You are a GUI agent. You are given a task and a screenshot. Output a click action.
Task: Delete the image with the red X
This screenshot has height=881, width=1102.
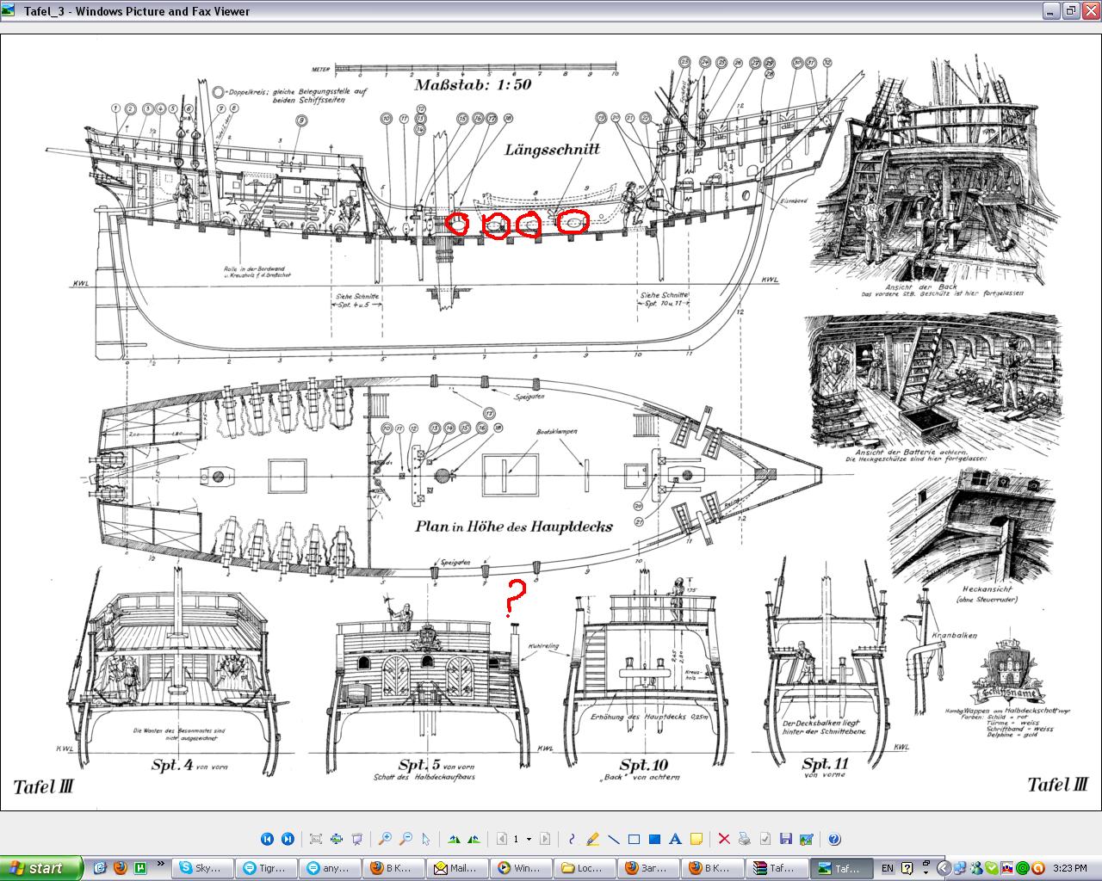pos(723,839)
